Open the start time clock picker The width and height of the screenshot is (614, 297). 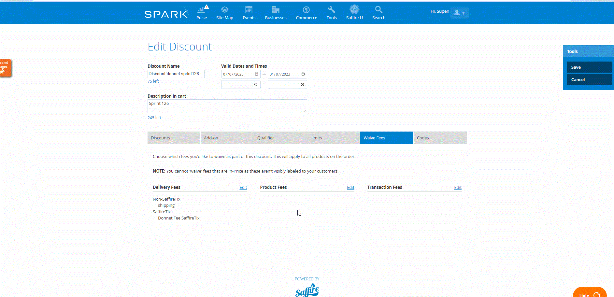tap(256, 85)
